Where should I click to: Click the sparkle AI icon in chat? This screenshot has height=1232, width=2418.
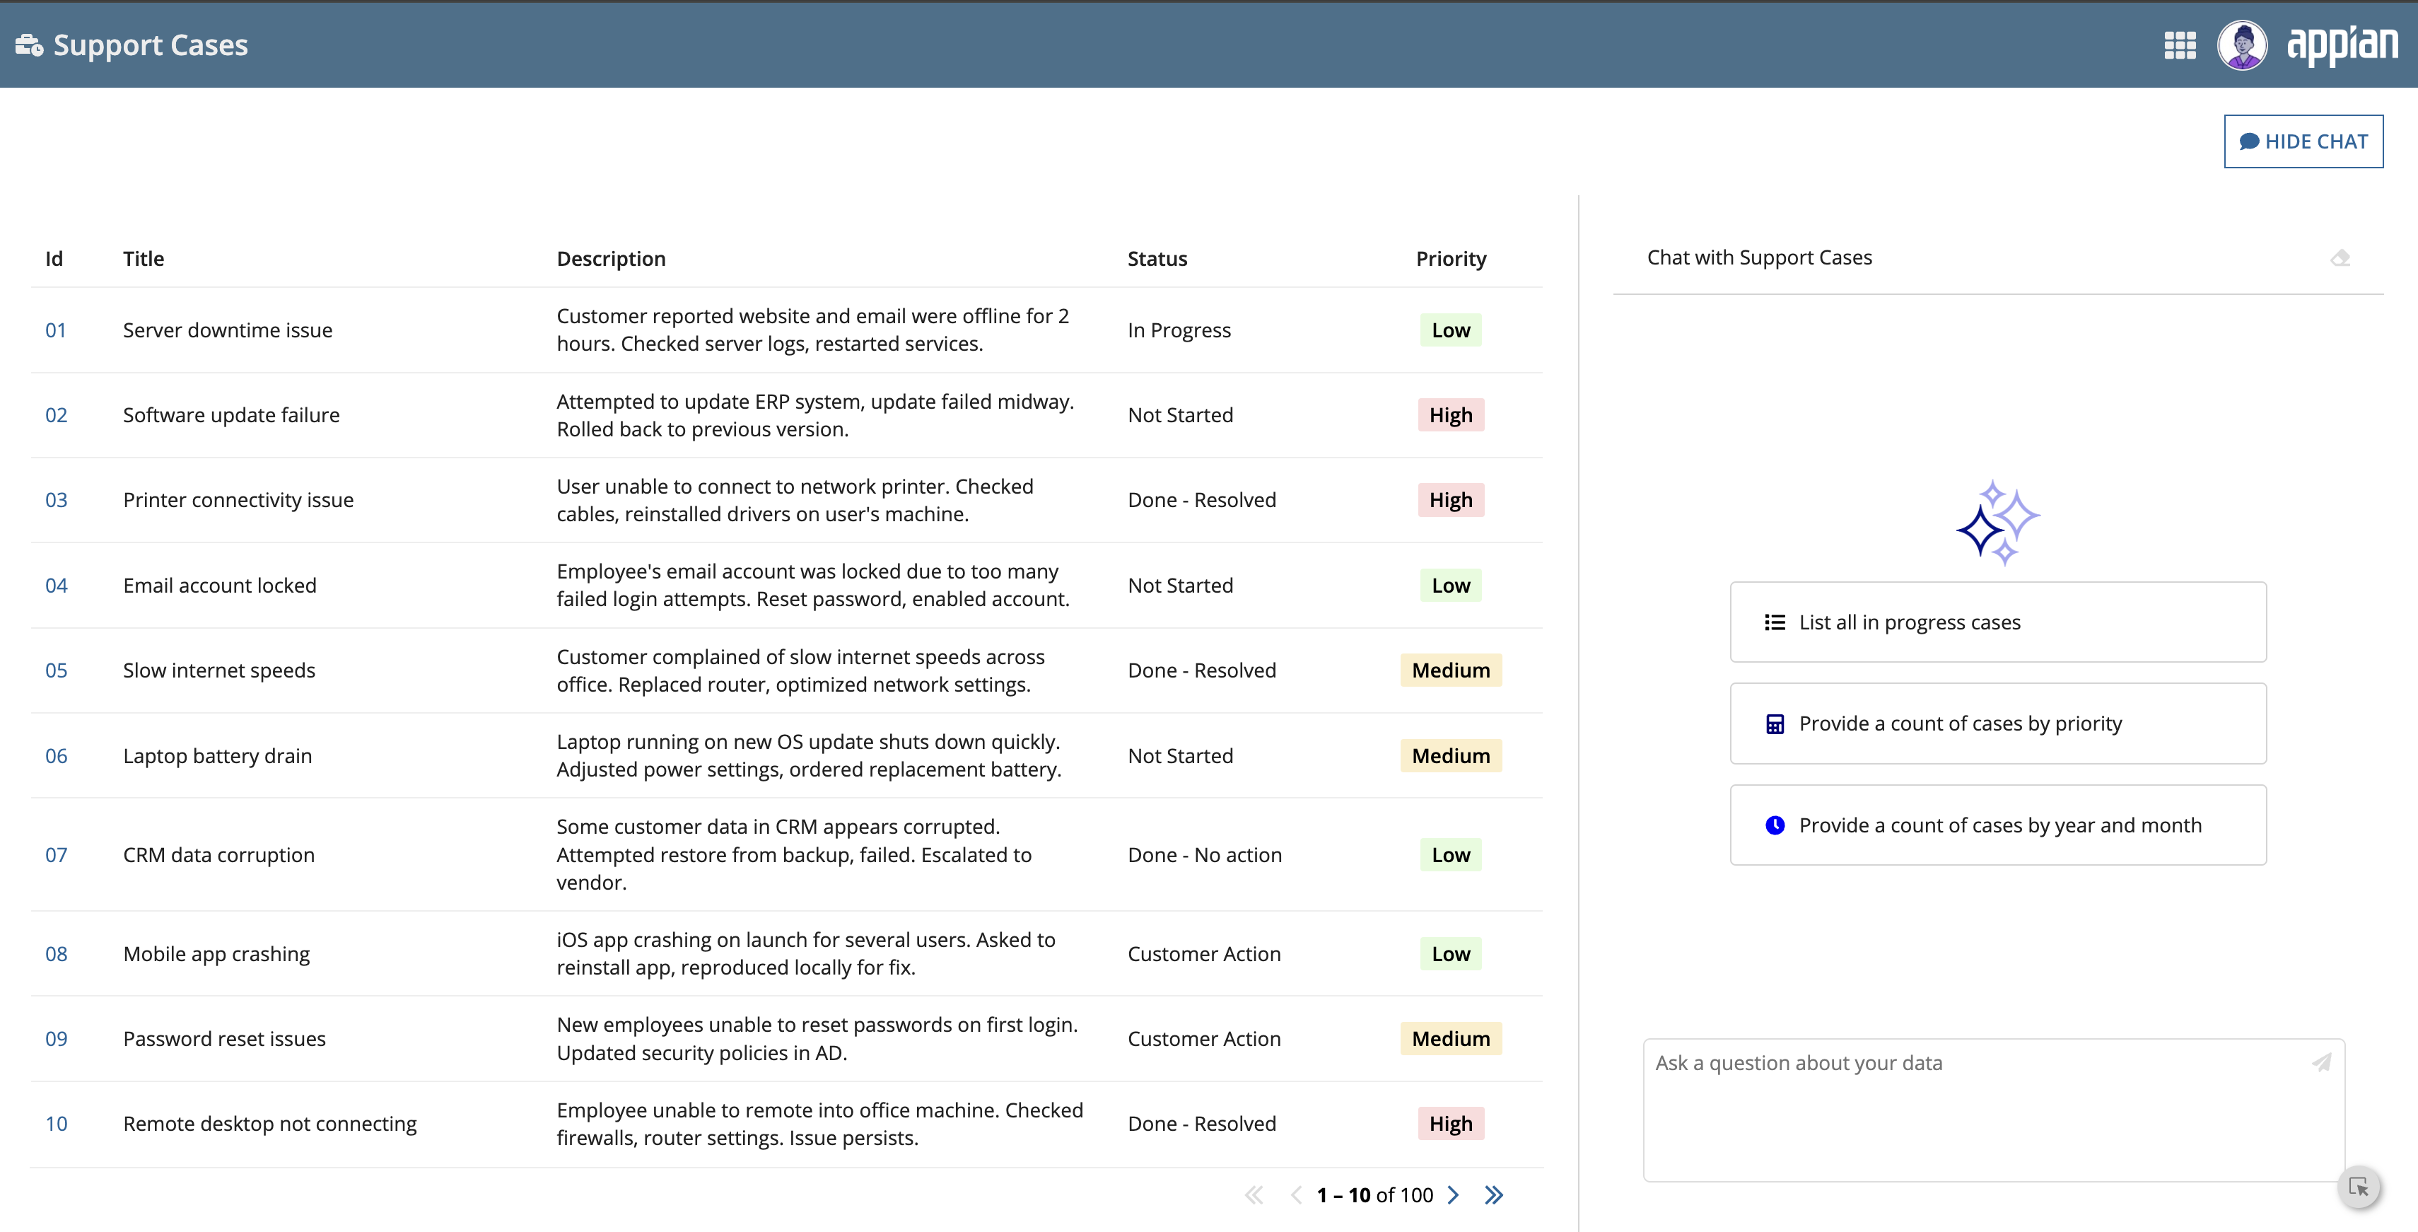1999,523
